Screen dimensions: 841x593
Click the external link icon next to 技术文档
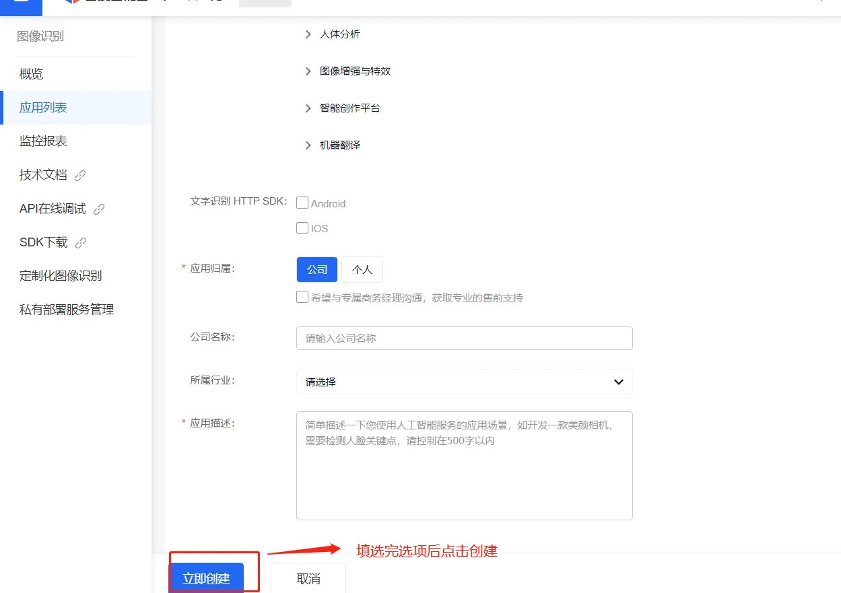80,176
